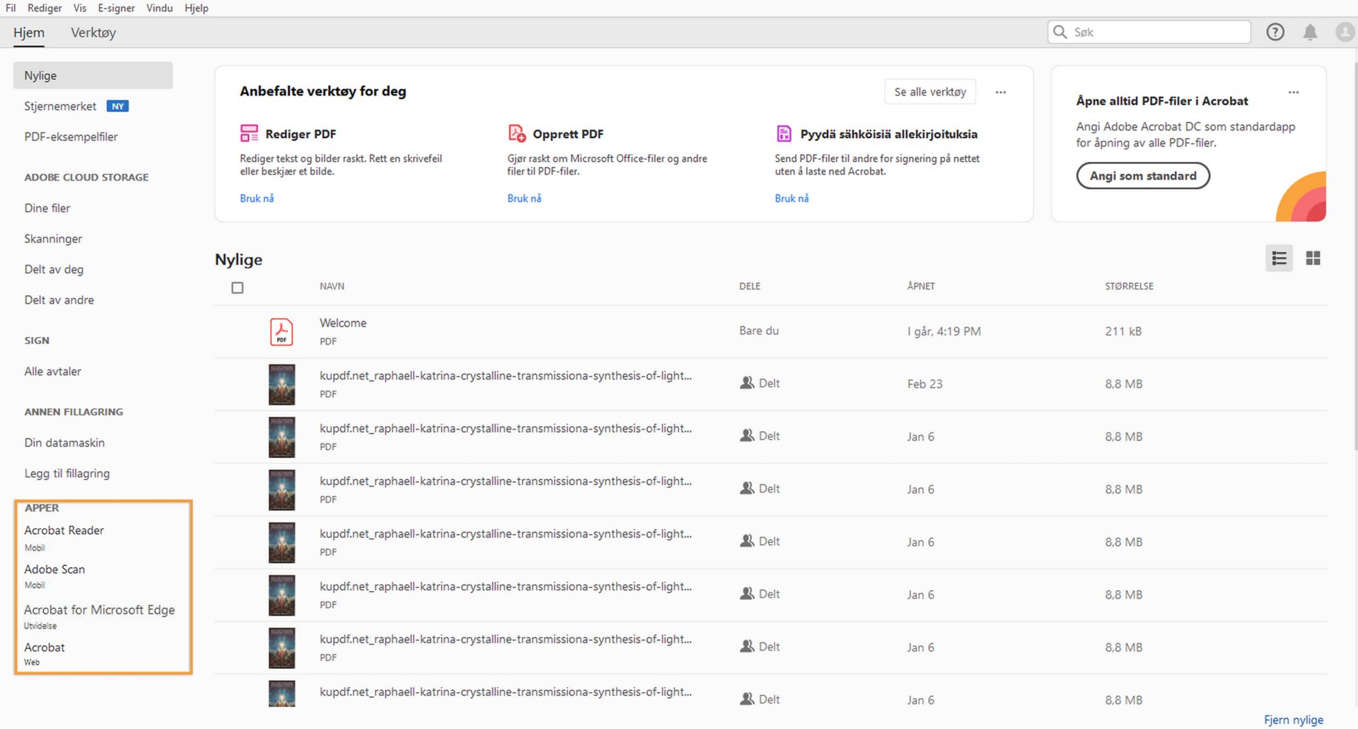
Task: Sort the list by the ÅPNET column header
Action: point(921,286)
